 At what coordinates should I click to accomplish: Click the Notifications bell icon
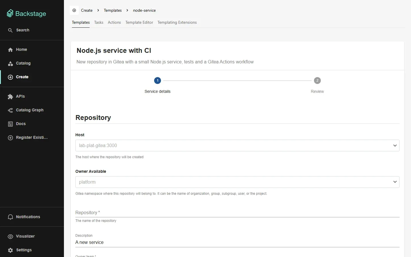(10, 217)
